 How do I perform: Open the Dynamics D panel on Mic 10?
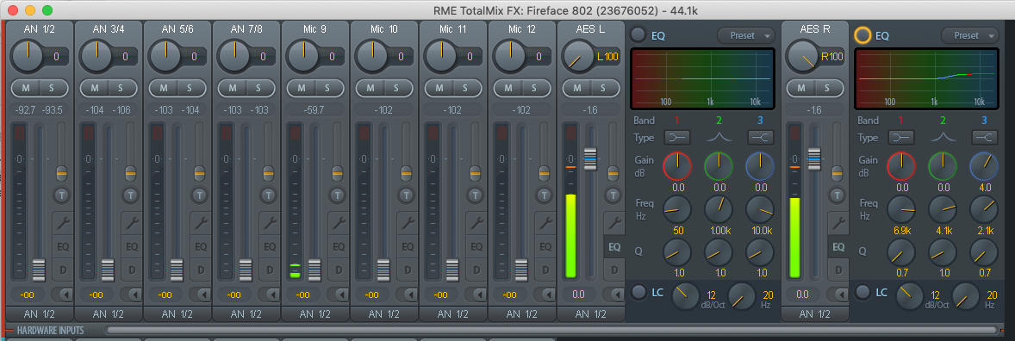[408, 270]
